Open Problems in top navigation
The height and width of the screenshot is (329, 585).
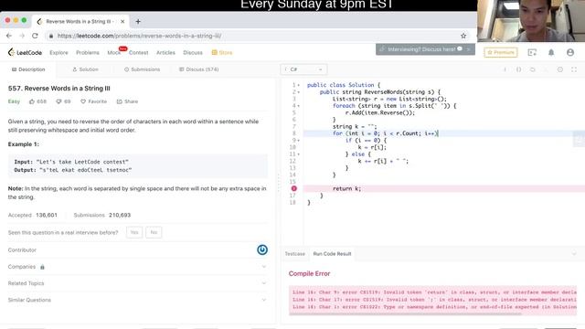pyautogui.click(x=88, y=53)
